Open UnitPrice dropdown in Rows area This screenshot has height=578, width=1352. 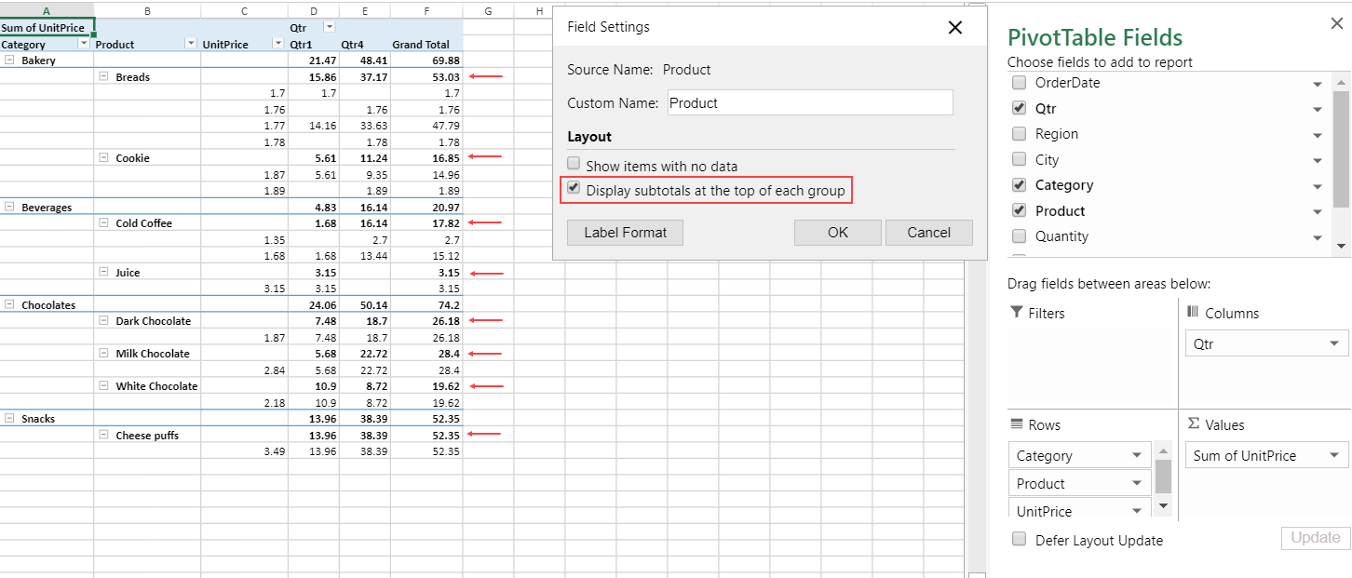pyautogui.click(x=1137, y=511)
